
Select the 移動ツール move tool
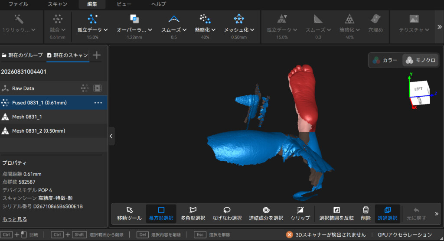(x=129, y=214)
